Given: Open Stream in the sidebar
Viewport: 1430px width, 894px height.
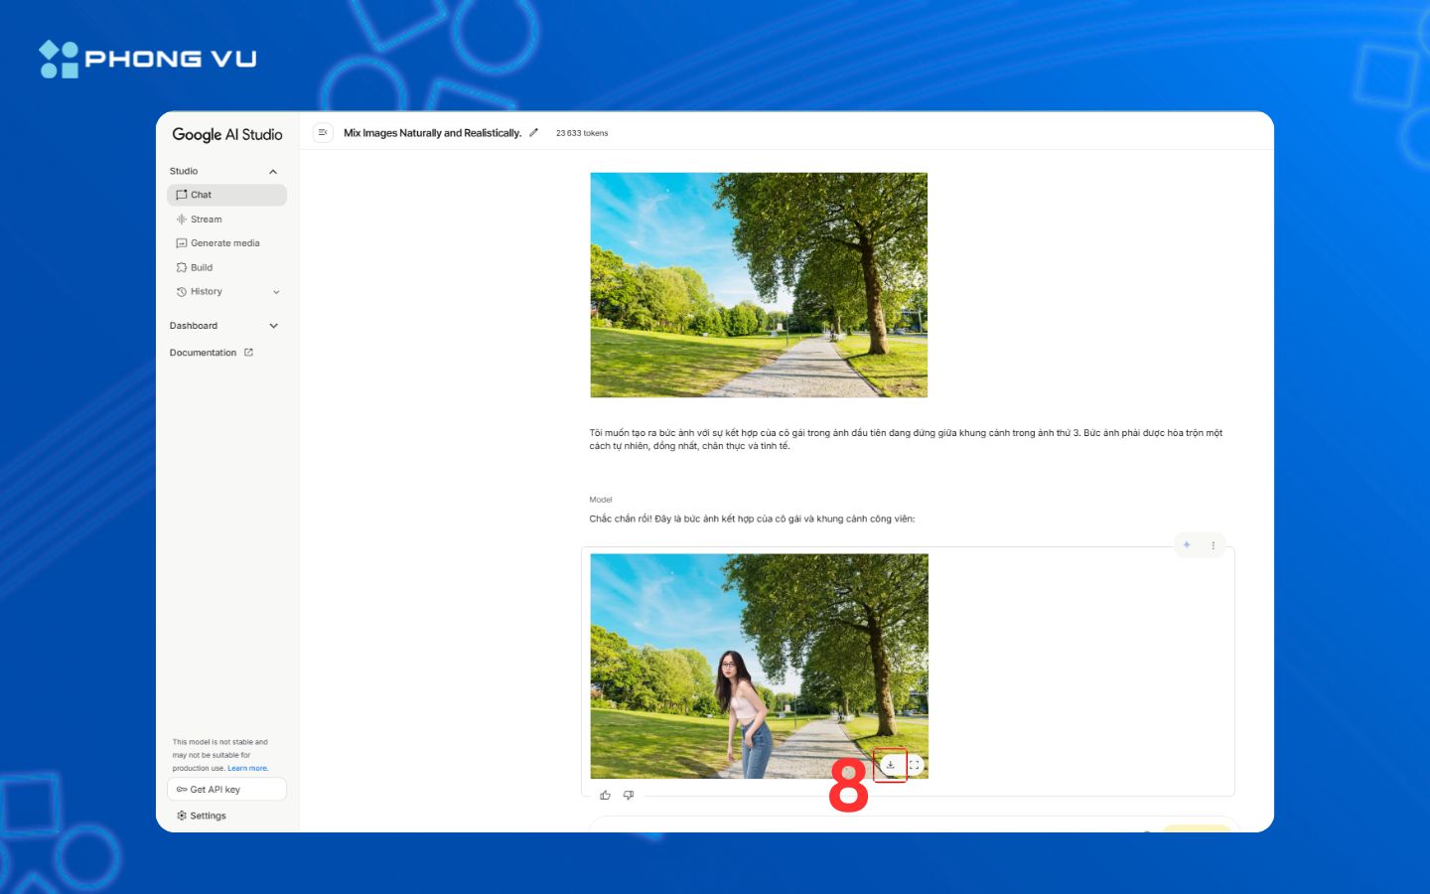Looking at the screenshot, I should point(206,220).
